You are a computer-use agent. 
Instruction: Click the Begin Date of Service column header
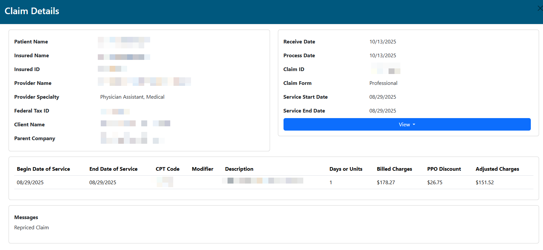click(x=43, y=169)
